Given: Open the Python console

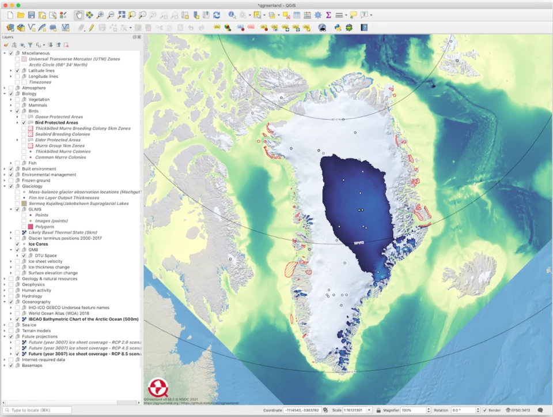Looking at the screenshot, I should coord(338,28).
